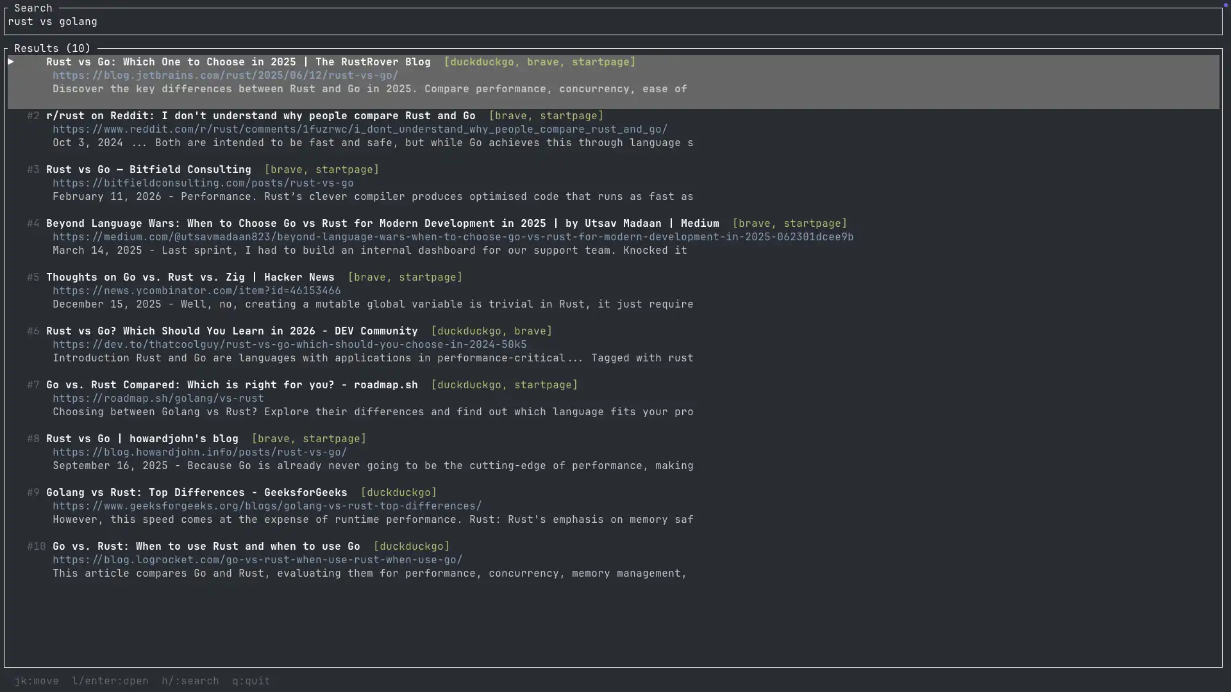Click the source tag on the Reddit result
The width and height of the screenshot is (1231, 692).
[x=546, y=116]
